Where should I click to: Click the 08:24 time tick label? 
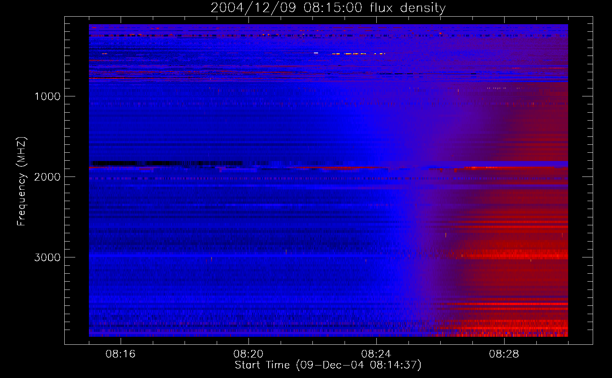click(376, 354)
